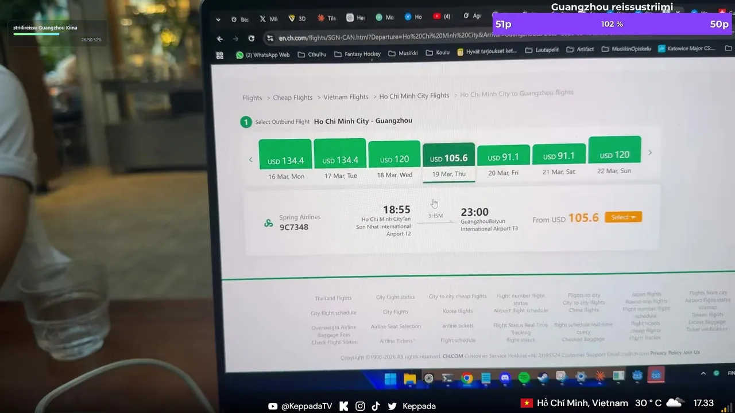Show earlier dates with left arrow
Image resolution: width=735 pixels, height=413 pixels.
coord(250,159)
